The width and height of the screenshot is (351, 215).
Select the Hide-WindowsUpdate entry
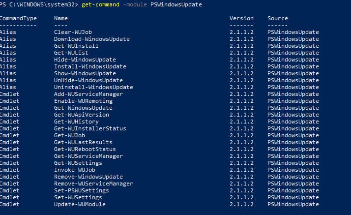pos(85,60)
